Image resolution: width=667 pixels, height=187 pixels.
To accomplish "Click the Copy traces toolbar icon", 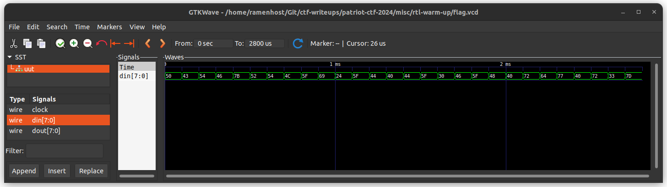I will [x=27, y=43].
